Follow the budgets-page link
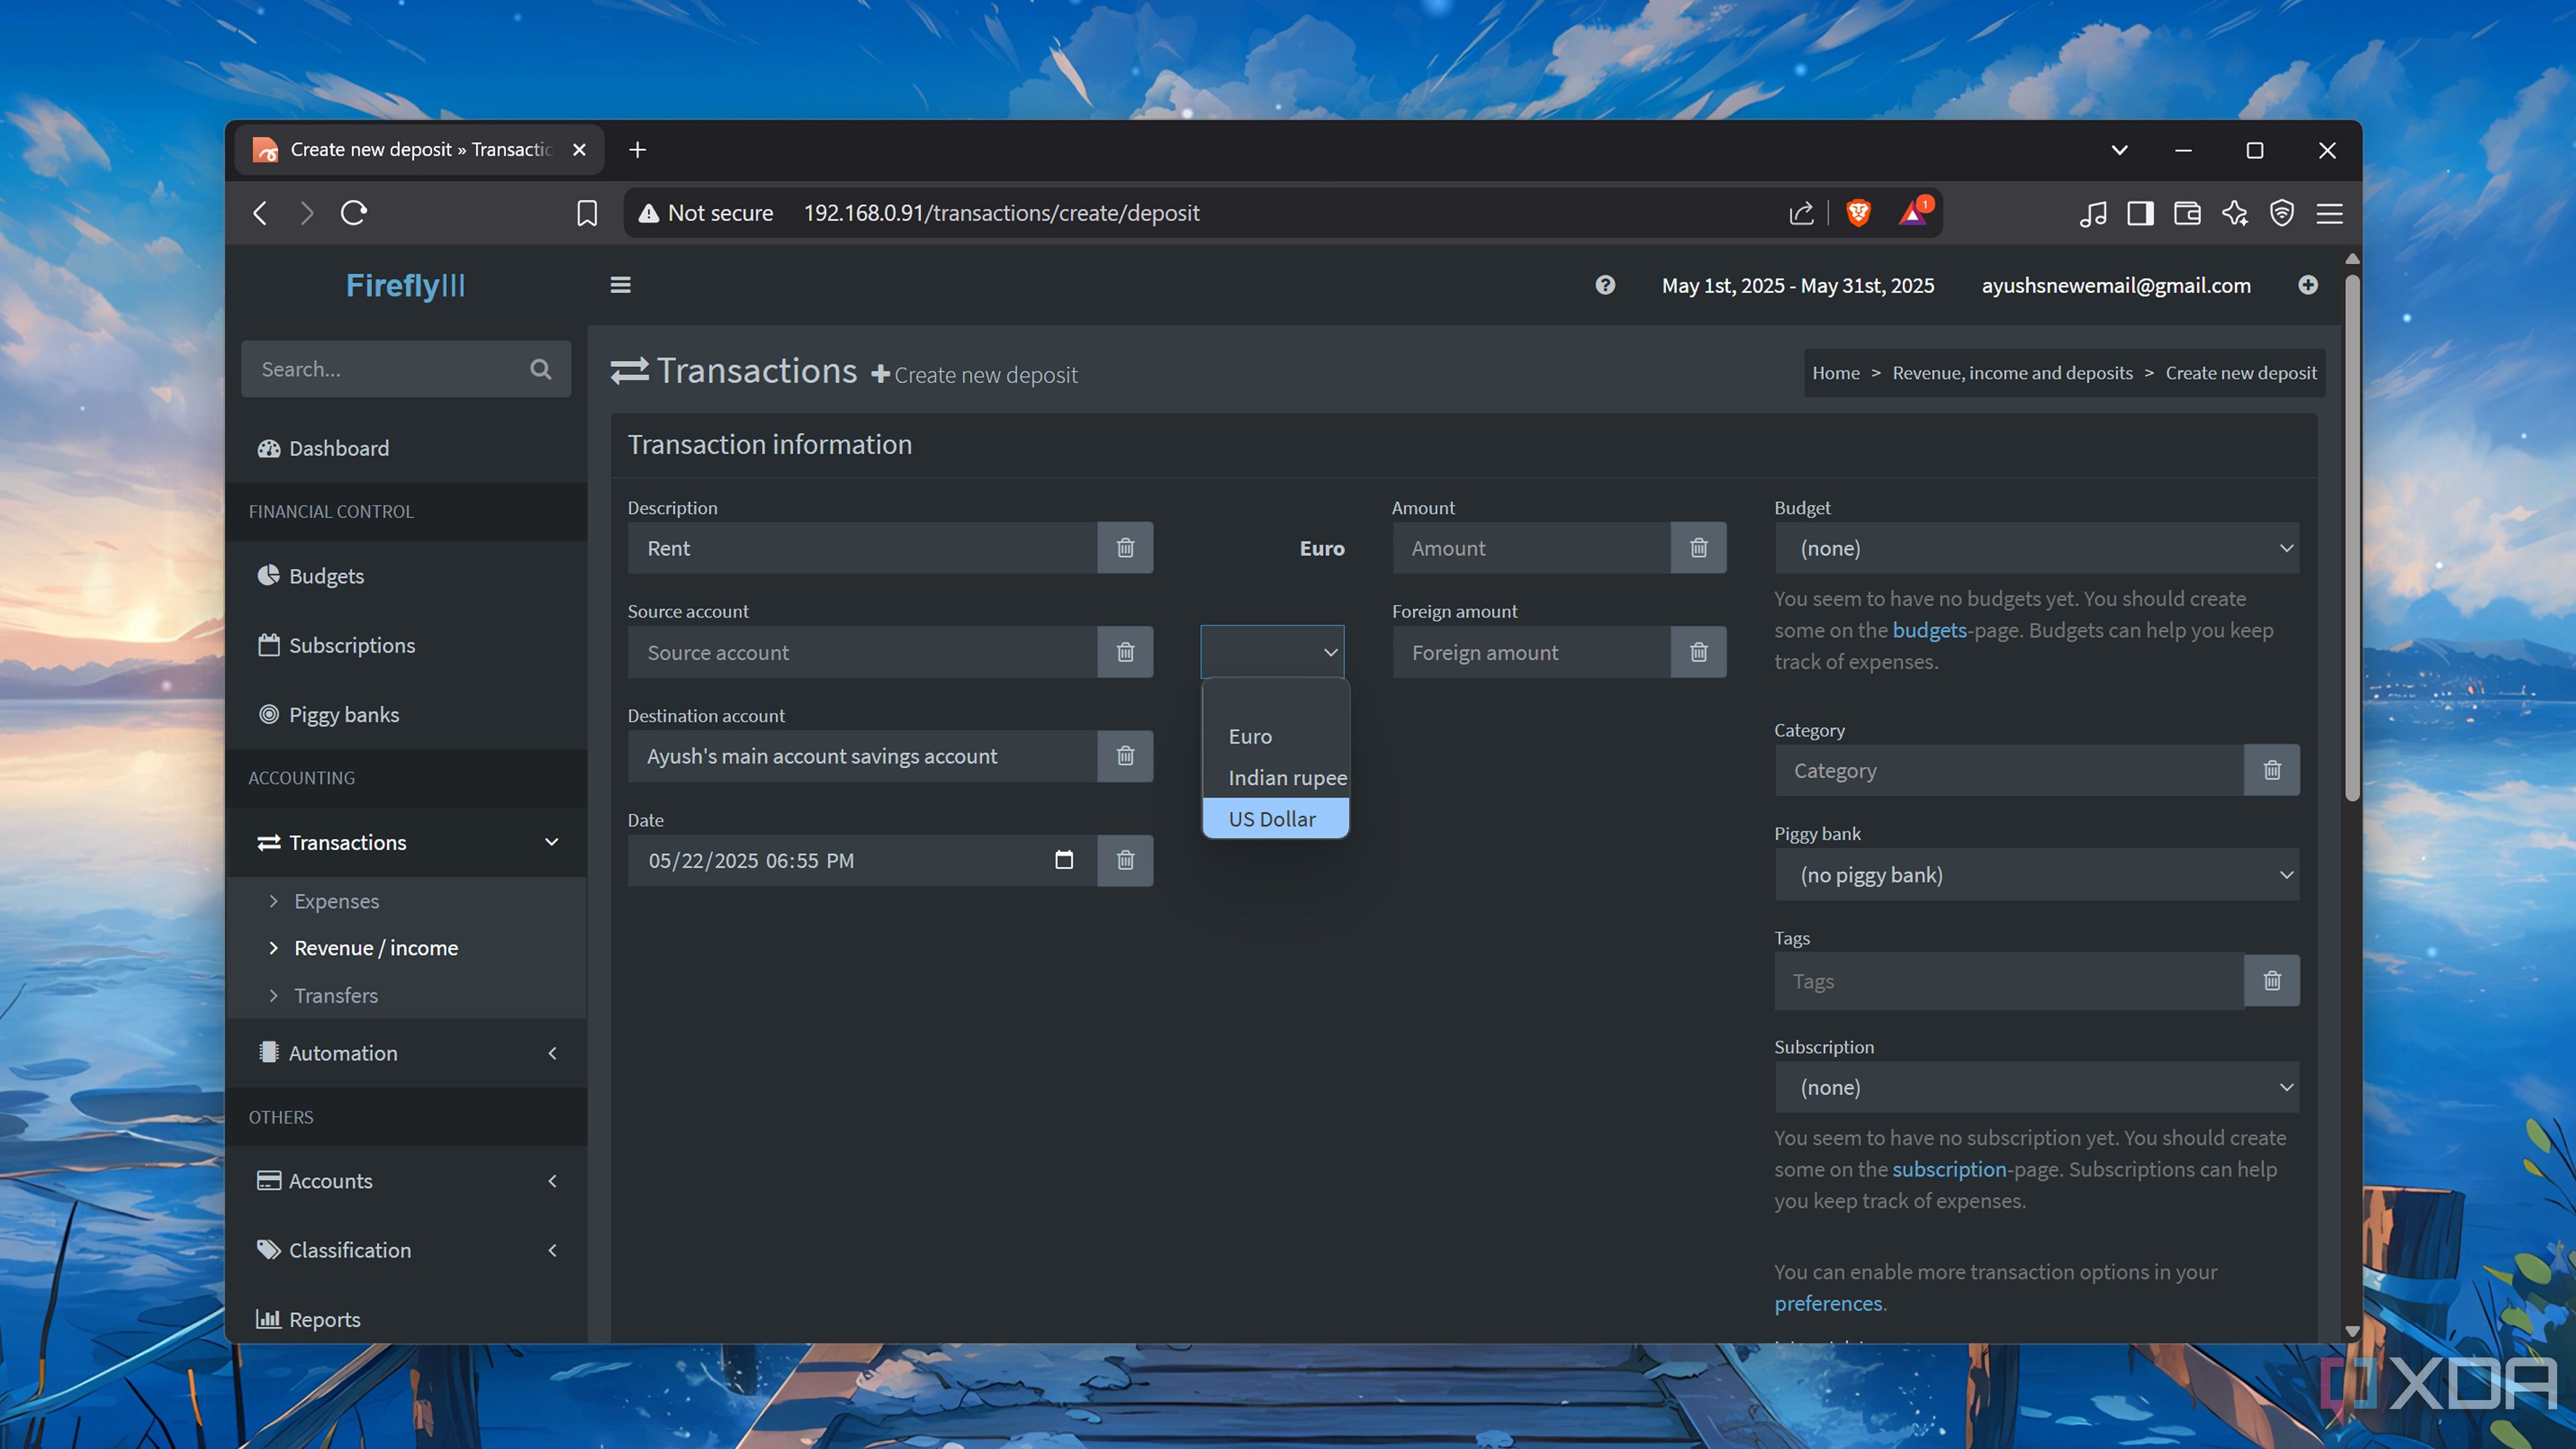 pos(1929,630)
